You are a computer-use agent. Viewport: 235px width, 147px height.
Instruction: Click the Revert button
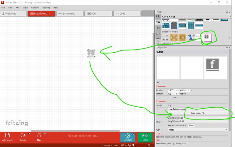click(x=191, y=125)
